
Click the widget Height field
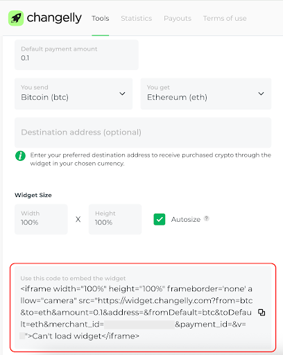tap(115, 219)
